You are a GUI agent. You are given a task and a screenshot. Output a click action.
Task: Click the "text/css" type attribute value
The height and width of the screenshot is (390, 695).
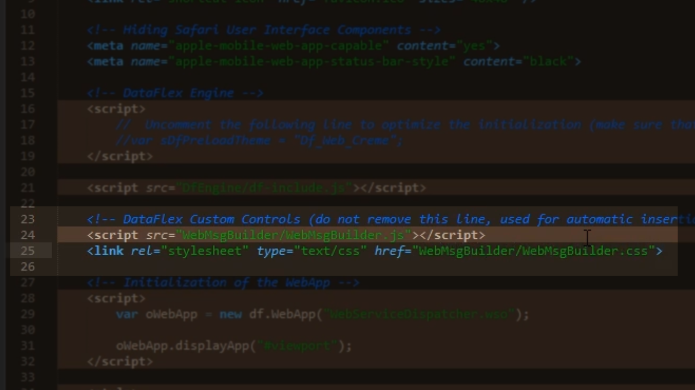point(330,251)
